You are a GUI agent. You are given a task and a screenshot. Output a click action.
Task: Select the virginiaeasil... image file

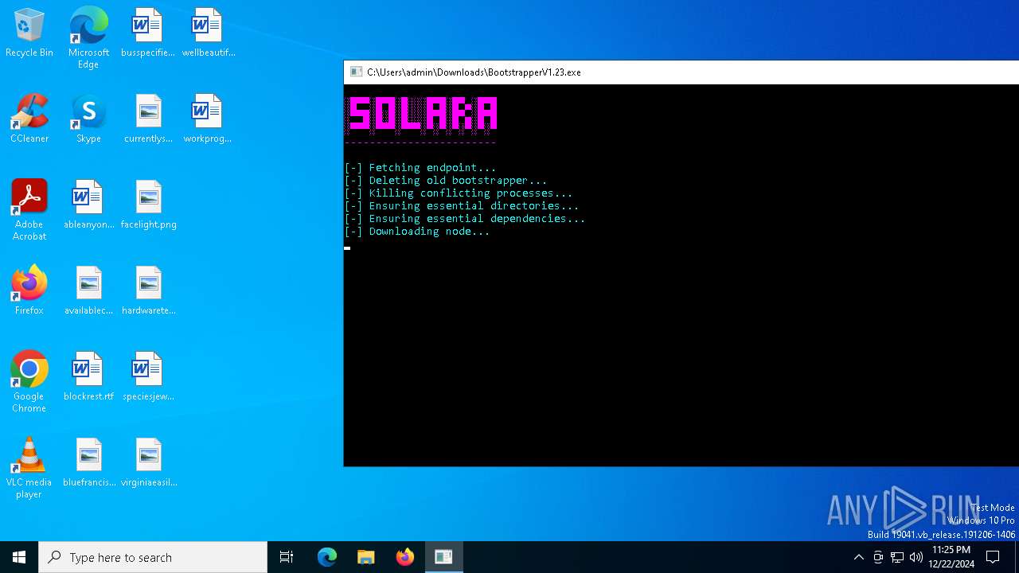(x=148, y=463)
